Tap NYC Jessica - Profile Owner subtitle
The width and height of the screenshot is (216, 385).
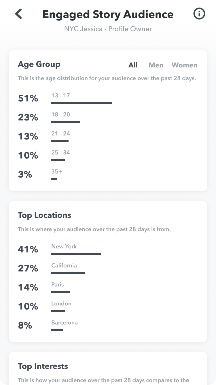pos(108,29)
